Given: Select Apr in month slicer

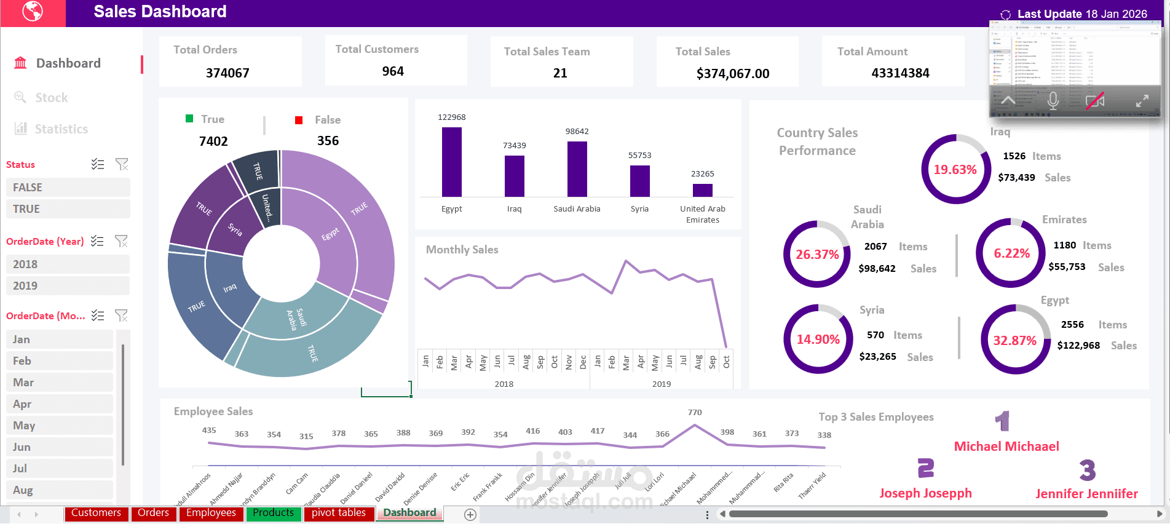Looking at the screenshot, I should 60,403.
